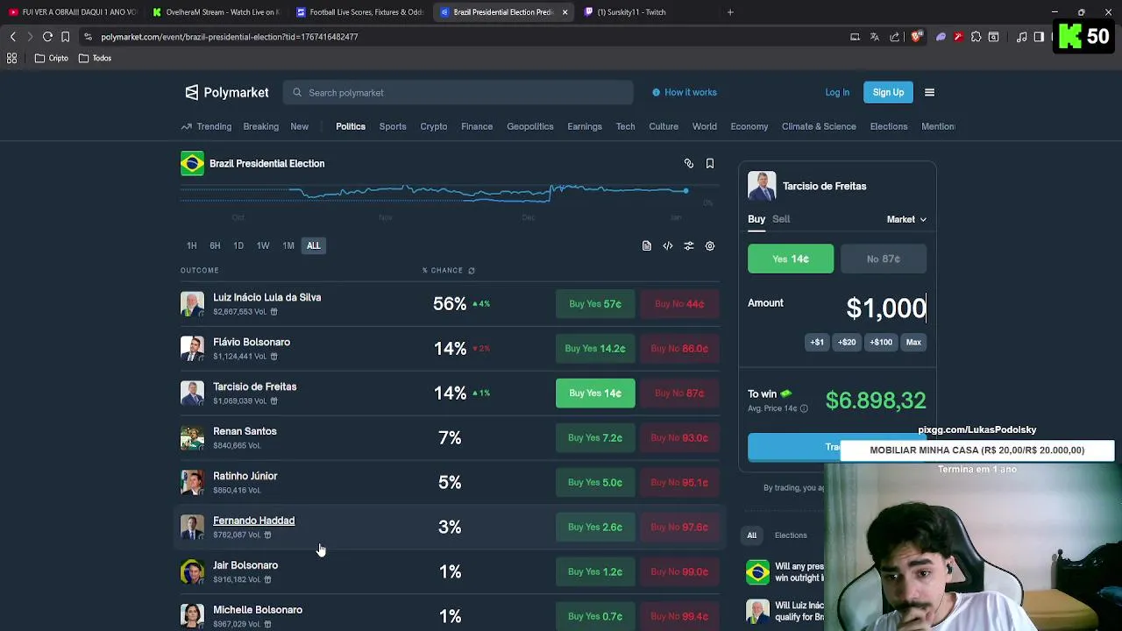Focus the Search polymarket field

[458, 93]
